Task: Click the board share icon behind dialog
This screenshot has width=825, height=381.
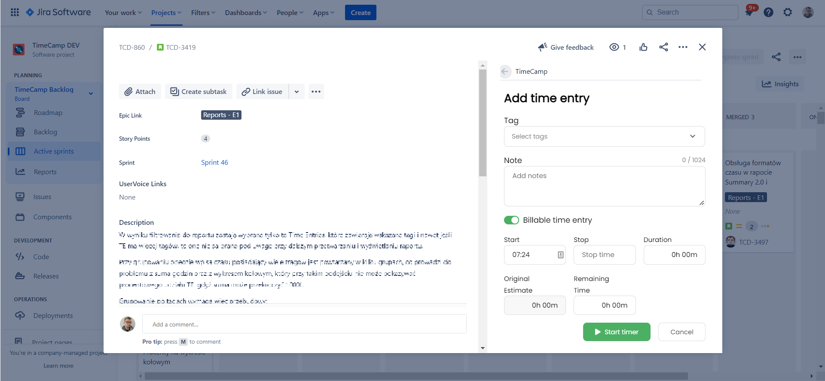Action: [x=776, y=57]
